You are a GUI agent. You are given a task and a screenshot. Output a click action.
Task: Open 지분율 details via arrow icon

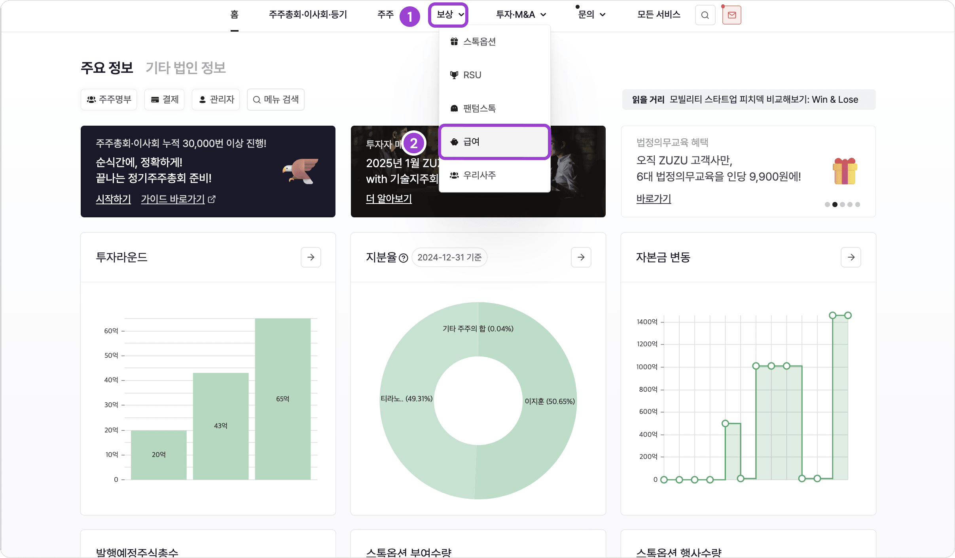(581, 257)
